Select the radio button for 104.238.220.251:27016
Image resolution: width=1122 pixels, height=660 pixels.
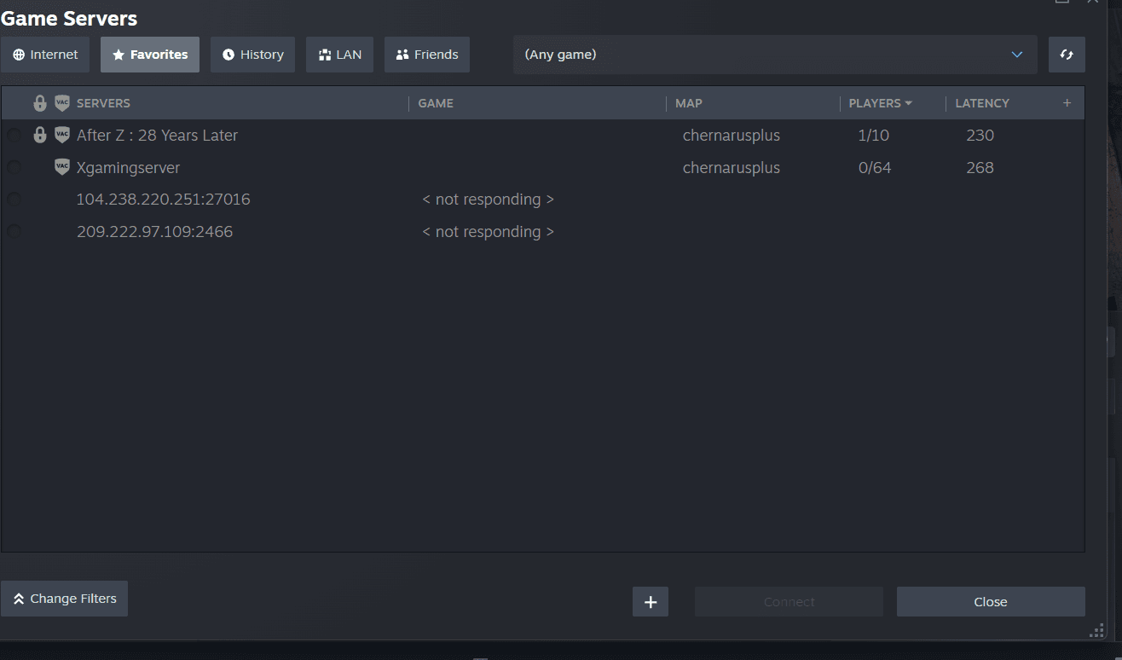pyautogui.click(x=14, y=198)
